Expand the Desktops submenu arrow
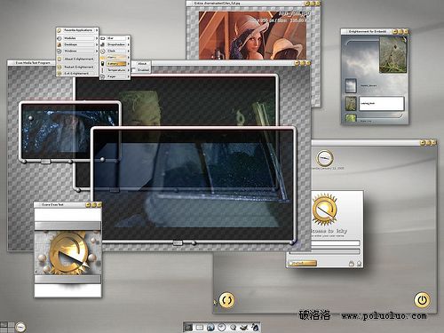Screen dimensions: 444x333 tap(96, 44)
